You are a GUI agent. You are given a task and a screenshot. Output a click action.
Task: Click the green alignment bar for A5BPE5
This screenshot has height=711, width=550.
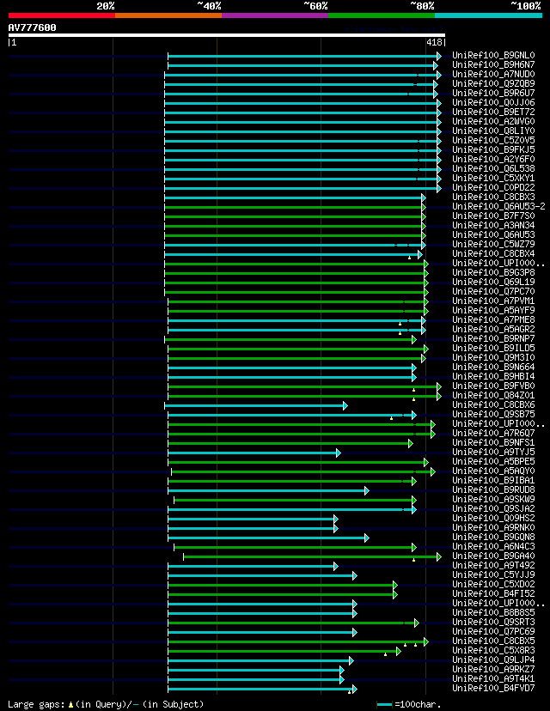coord(298,463)
